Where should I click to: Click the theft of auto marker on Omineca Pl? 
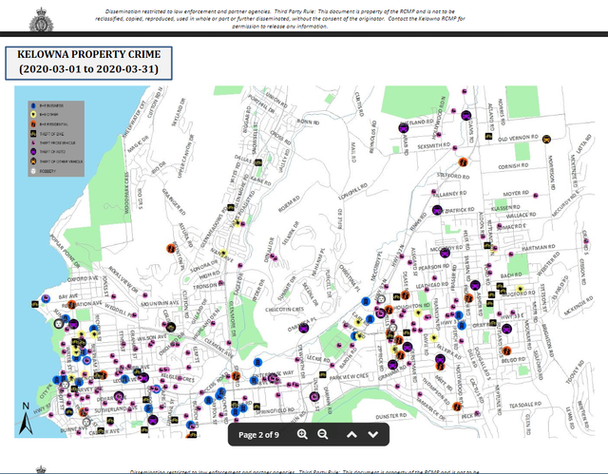[x=304, y=328]
